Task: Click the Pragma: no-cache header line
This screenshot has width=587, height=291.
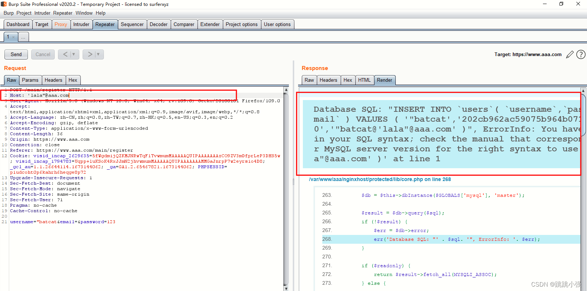Action: [x=33, y=205]
